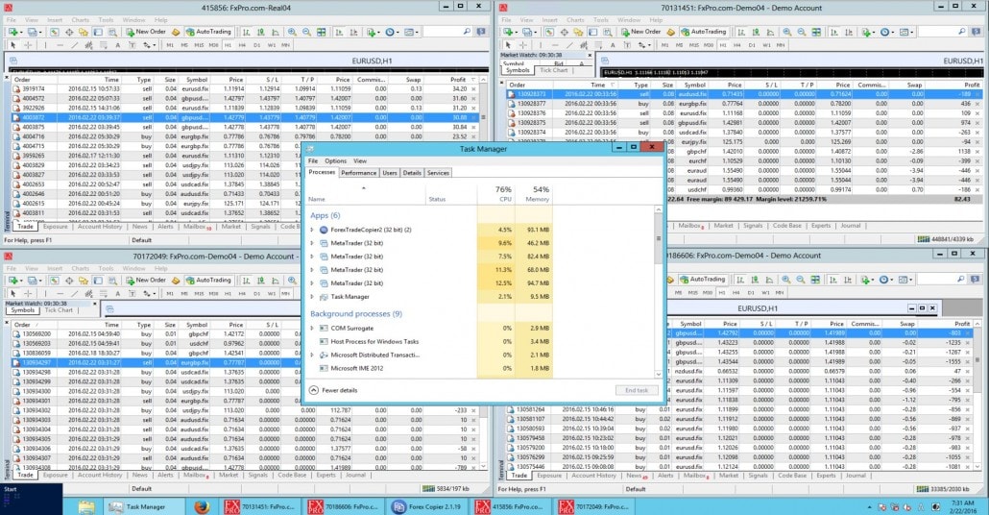Click search magnifier icon in 415856 window toolbar
Viewport: 989px width, 515px height.
467,32
